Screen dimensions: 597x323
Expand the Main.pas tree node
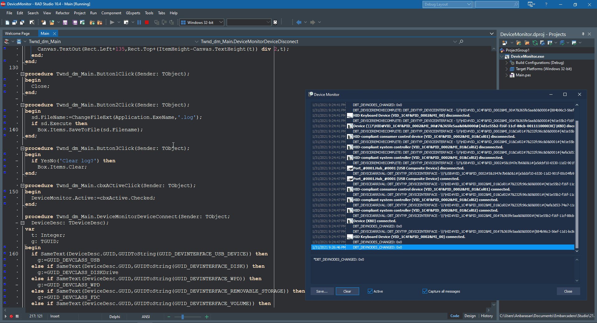coord(507,75)
